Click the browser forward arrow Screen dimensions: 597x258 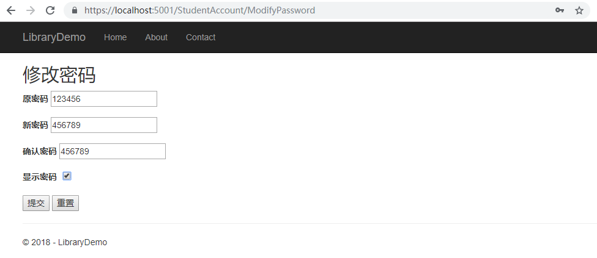click(x=31, y=10)
